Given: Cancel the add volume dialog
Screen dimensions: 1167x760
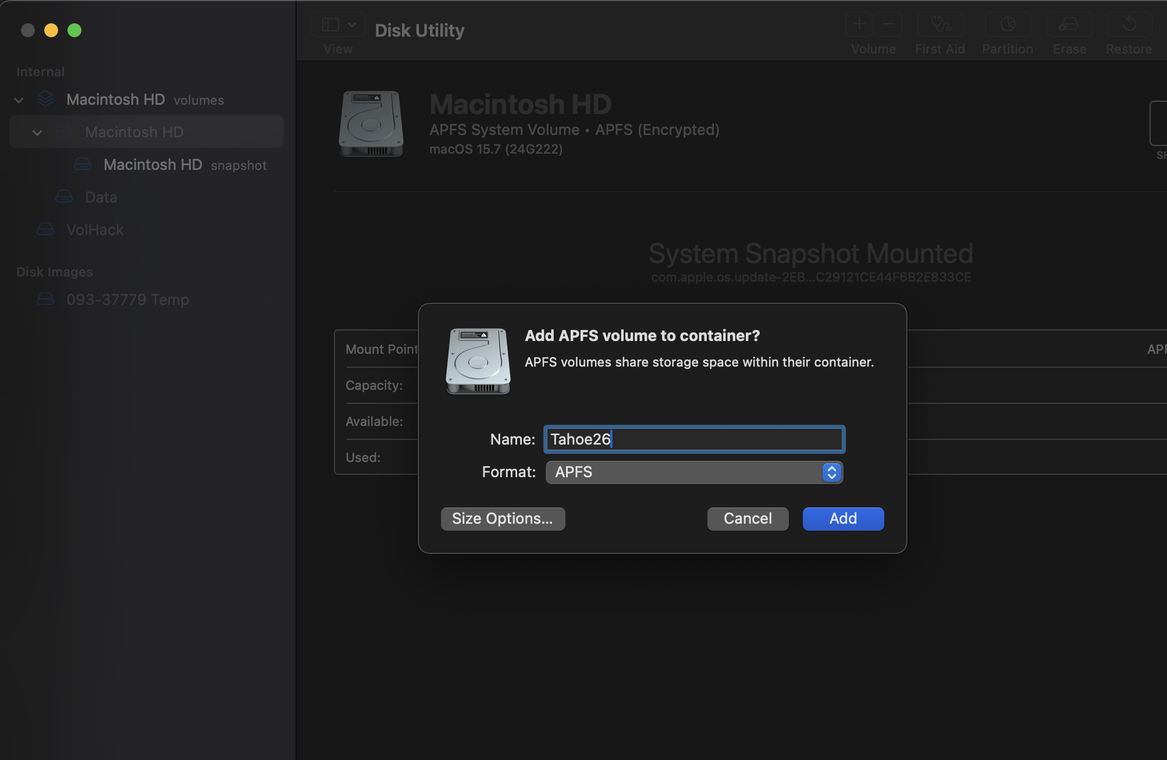Looking at the screenshot, I should click(748, 518).
